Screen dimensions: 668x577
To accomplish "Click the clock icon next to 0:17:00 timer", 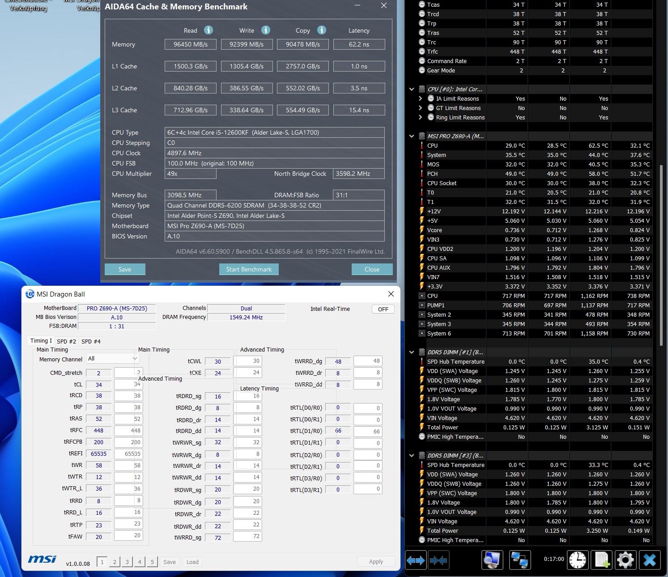I will (x=578, y=560).
